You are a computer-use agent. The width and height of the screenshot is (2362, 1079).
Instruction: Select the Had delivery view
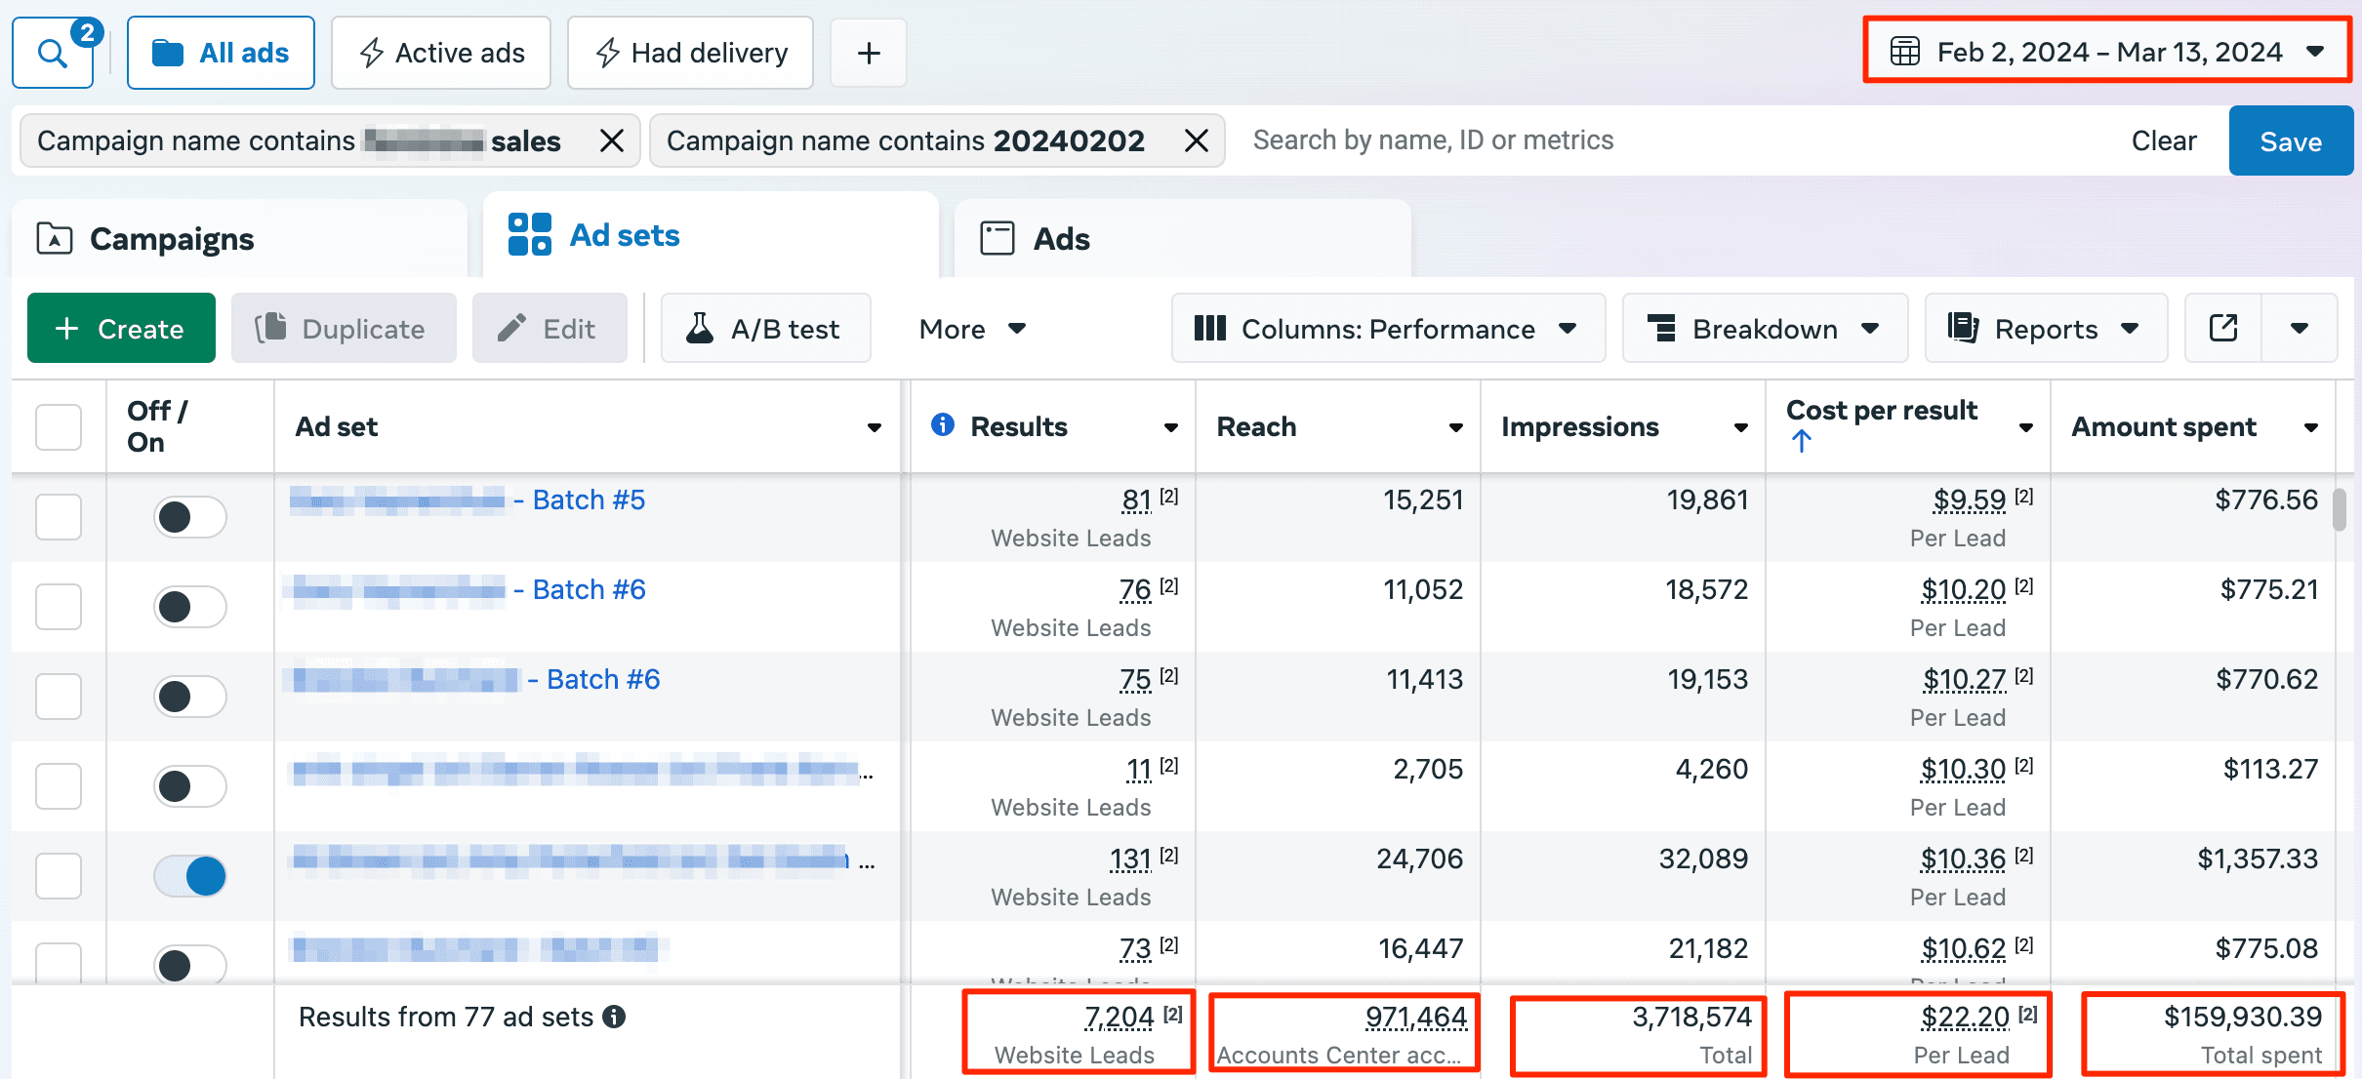[x=690, y=53]
